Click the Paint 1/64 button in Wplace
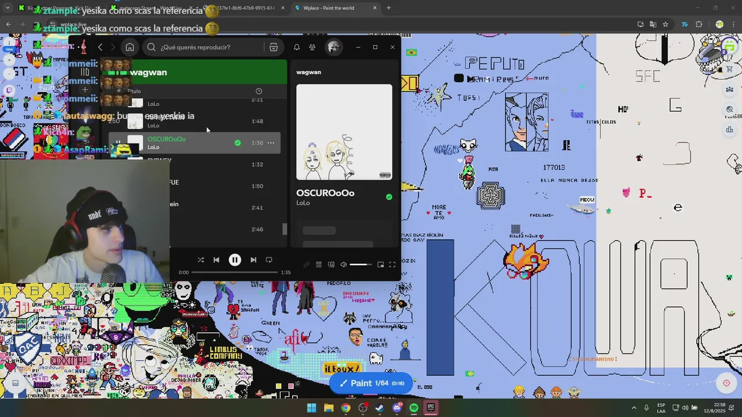 tap(372, 383)
